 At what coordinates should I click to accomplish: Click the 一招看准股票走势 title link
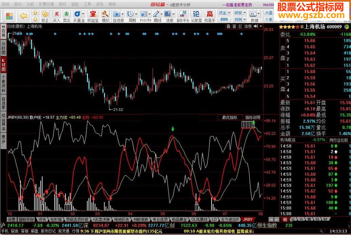point(237,5)
